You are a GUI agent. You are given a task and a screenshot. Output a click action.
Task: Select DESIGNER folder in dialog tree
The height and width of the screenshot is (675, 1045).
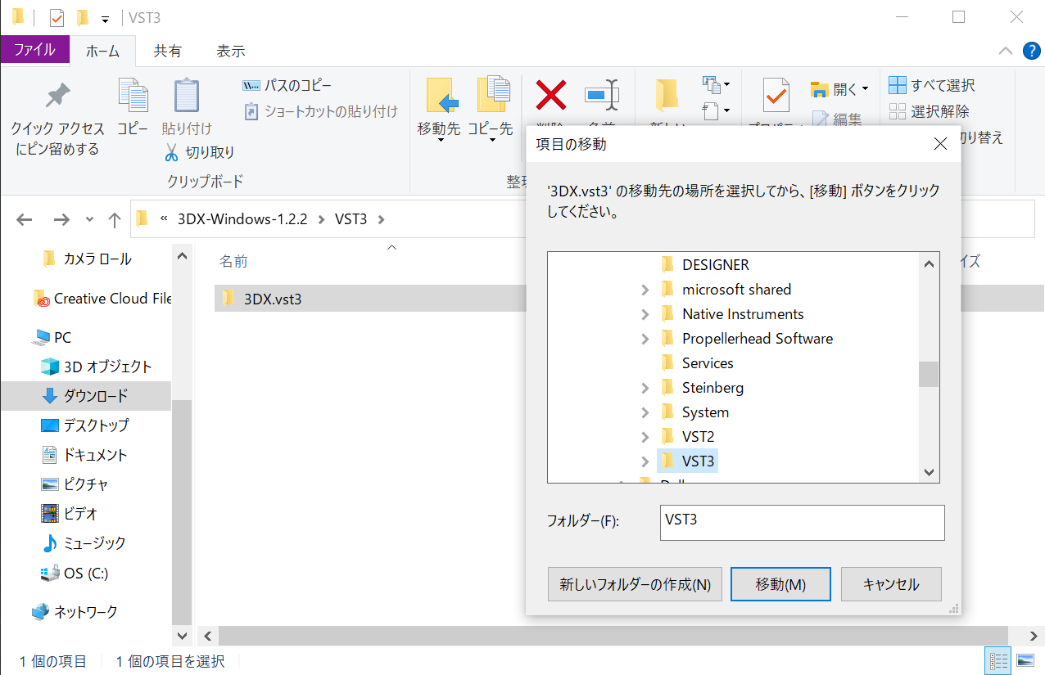pyautogui.click(x=705, y=265)
